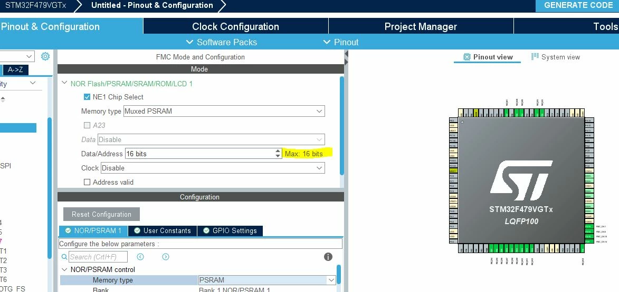Screen dimensions: 619x292
Task: Click the GENERATE CODE button
Action: [x=578, y=5]
